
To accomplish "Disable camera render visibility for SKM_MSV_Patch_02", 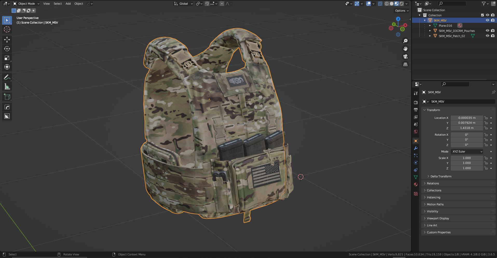I will (493, 36).
